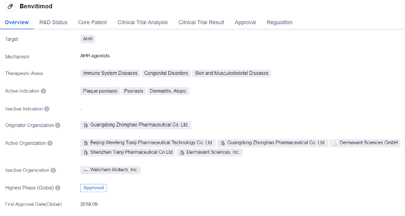Click info icon next to Inactive Indication
405x216 pixels.
47,109
